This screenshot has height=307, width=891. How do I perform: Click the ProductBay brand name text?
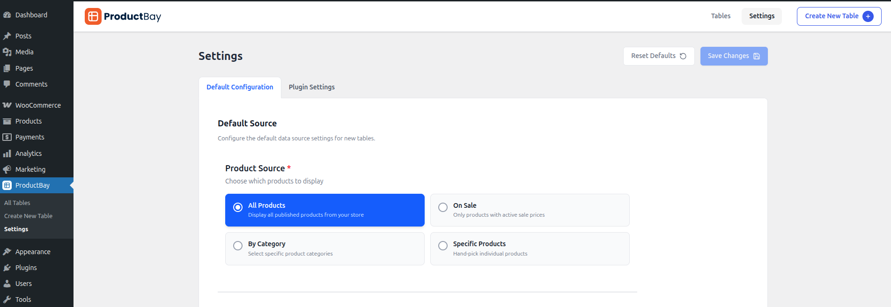(x=133, y=17)
